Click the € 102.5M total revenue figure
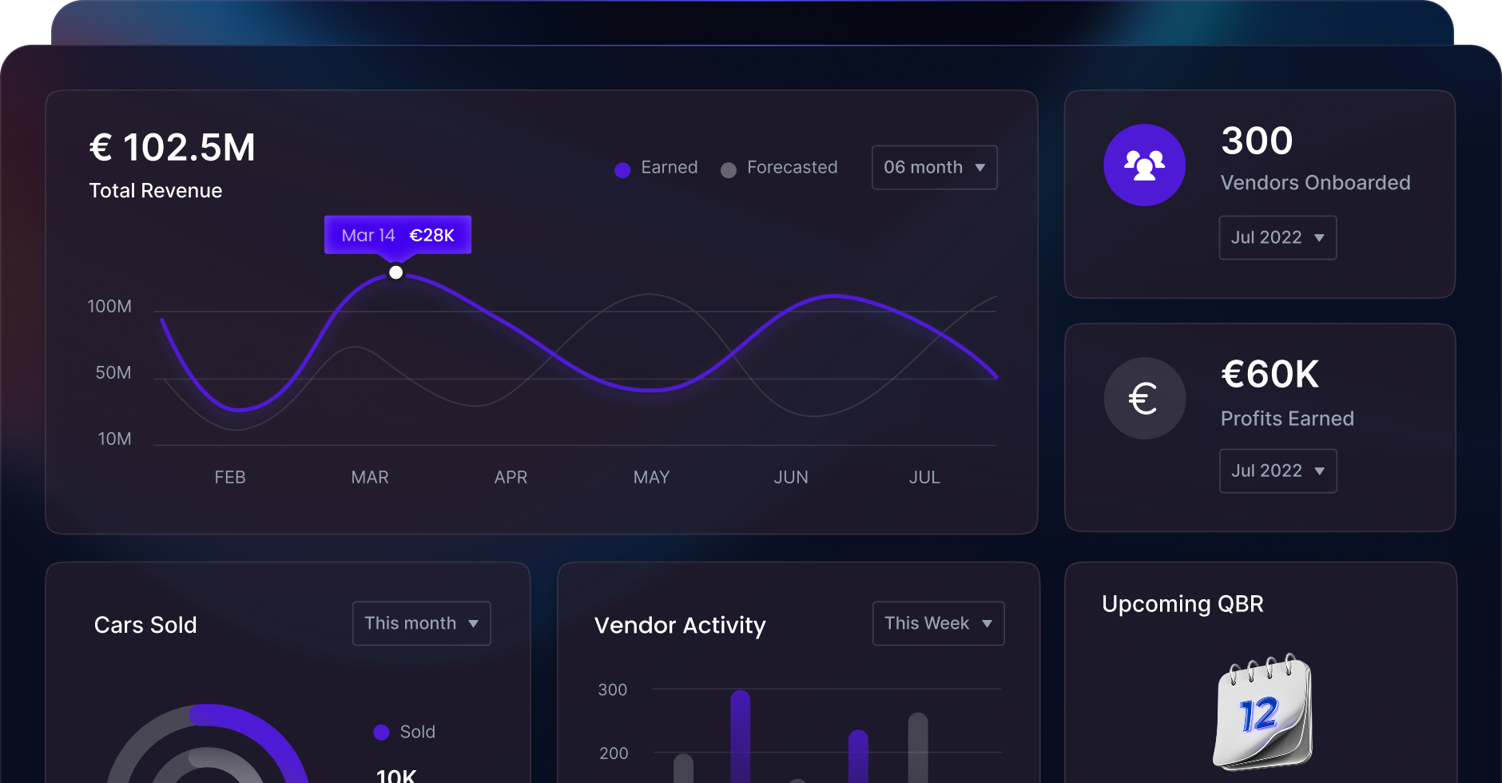This screenshot has width=1502, height=783. click(x=172, y=148)
